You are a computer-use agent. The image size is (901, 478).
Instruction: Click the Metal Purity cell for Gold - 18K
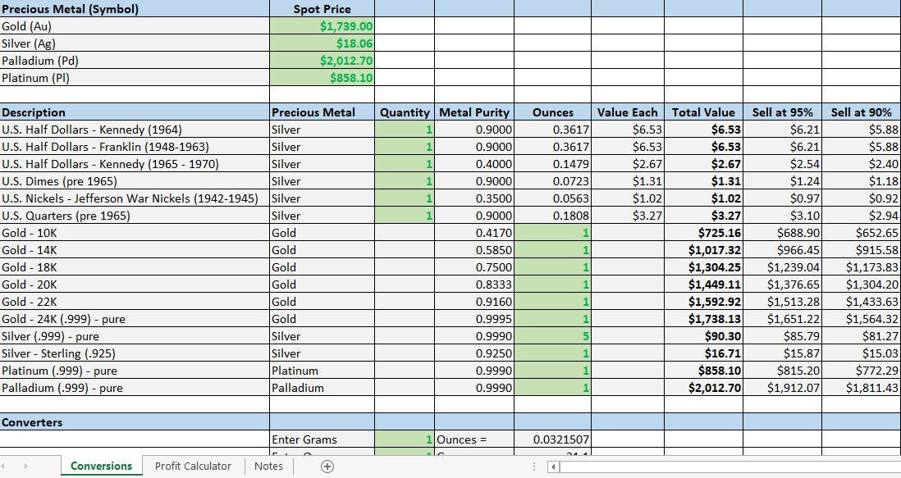(x=474, y=267)
